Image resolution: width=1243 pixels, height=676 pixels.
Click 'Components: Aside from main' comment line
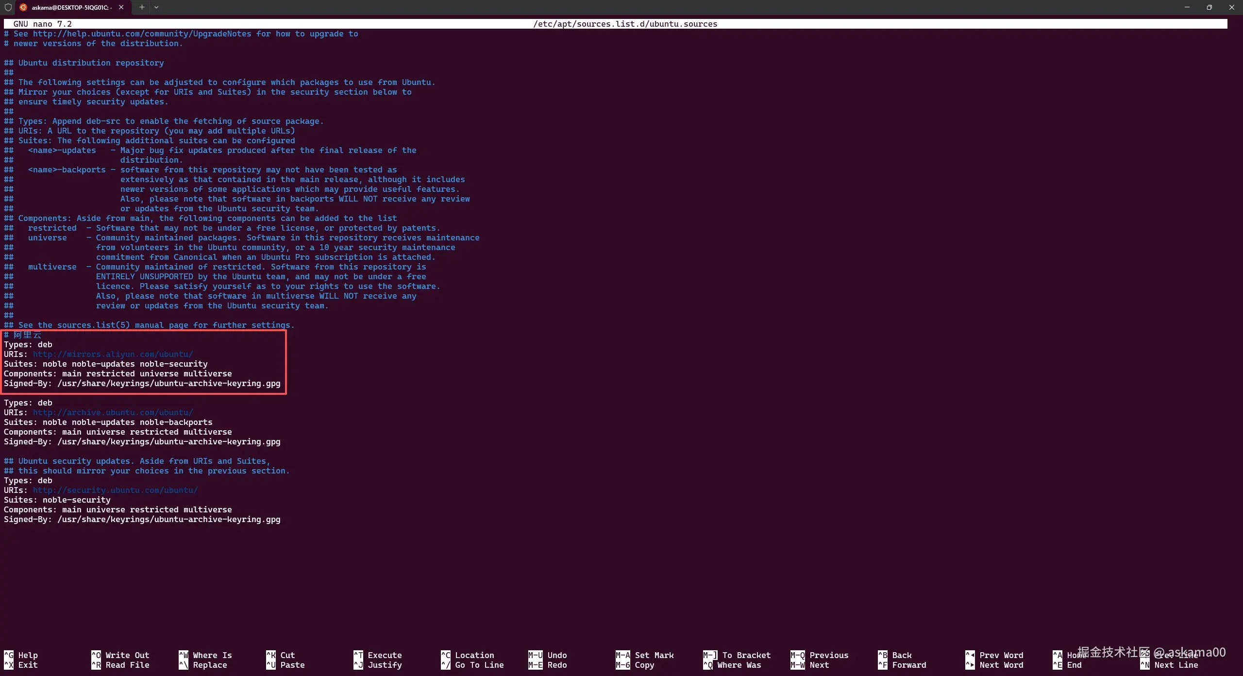201,219
